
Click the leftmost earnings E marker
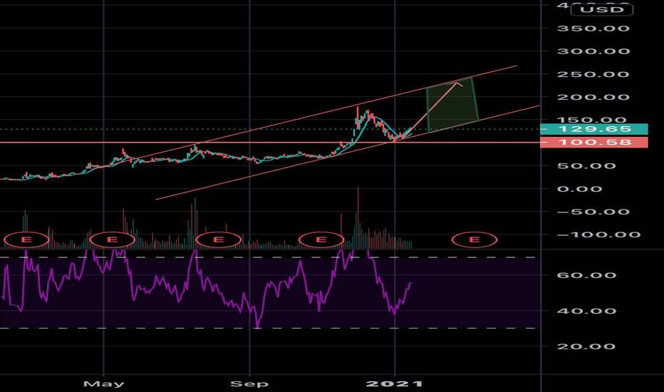point(26,240)
